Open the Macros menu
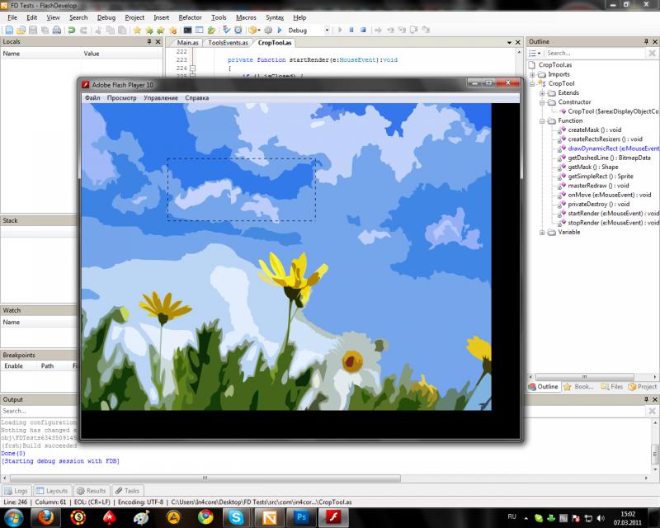660x528 pixels. click(x=246, y=17)
